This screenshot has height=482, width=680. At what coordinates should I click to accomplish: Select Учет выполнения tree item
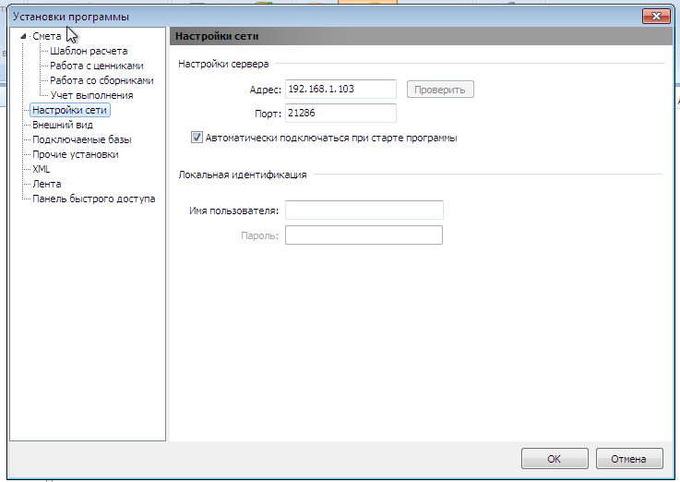pos(91,95)
